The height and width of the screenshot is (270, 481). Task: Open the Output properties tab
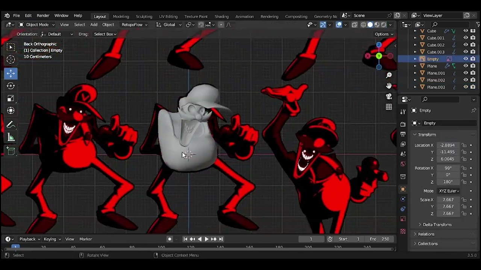click(x=403, y=134)
